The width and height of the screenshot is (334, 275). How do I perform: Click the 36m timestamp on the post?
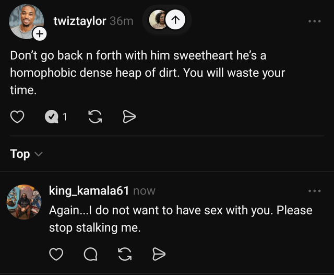pyautogui.click(x=122, y=21)
